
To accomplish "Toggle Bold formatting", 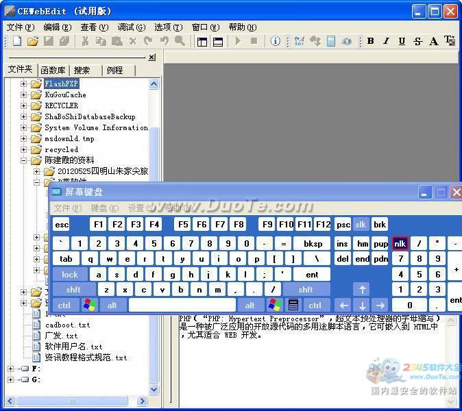I will [x=371, y=41].
